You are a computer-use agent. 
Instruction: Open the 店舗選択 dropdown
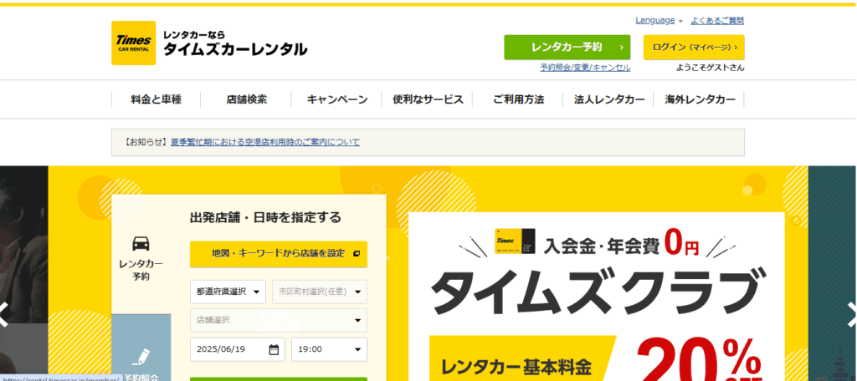pos(279,320)
